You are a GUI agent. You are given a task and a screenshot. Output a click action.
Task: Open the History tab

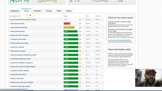click(69, 11)
